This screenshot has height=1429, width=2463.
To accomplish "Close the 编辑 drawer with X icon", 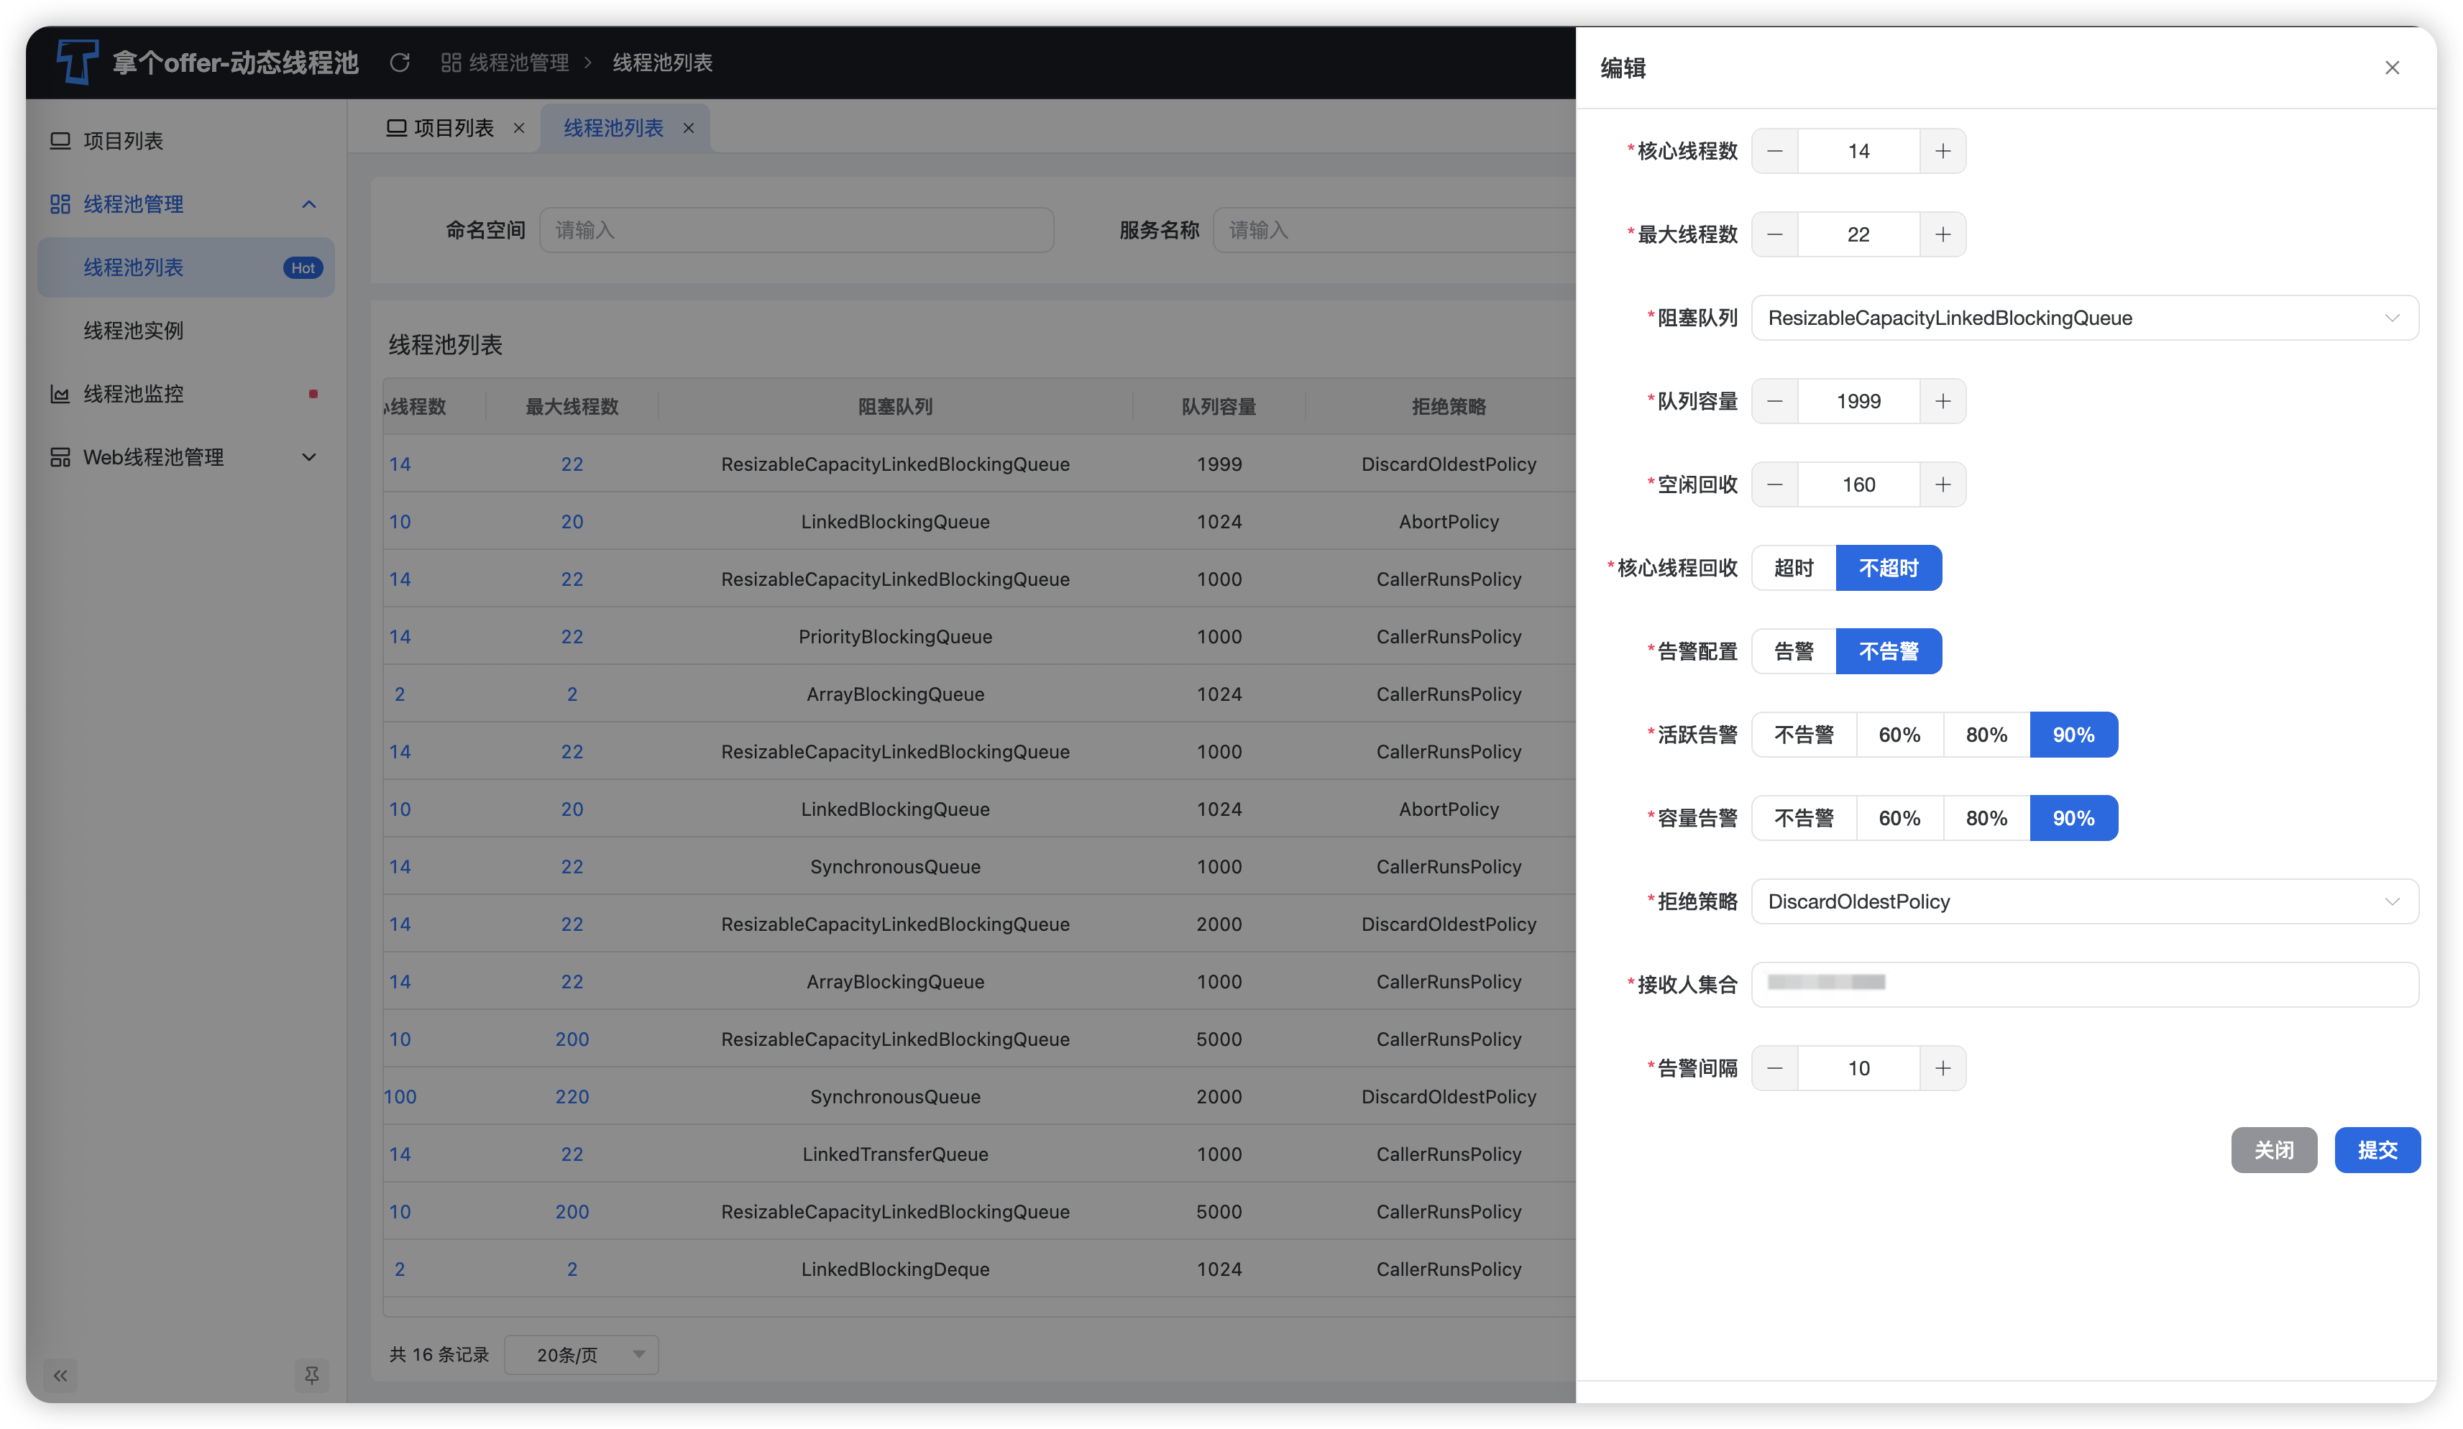I will pos(2392,68).
